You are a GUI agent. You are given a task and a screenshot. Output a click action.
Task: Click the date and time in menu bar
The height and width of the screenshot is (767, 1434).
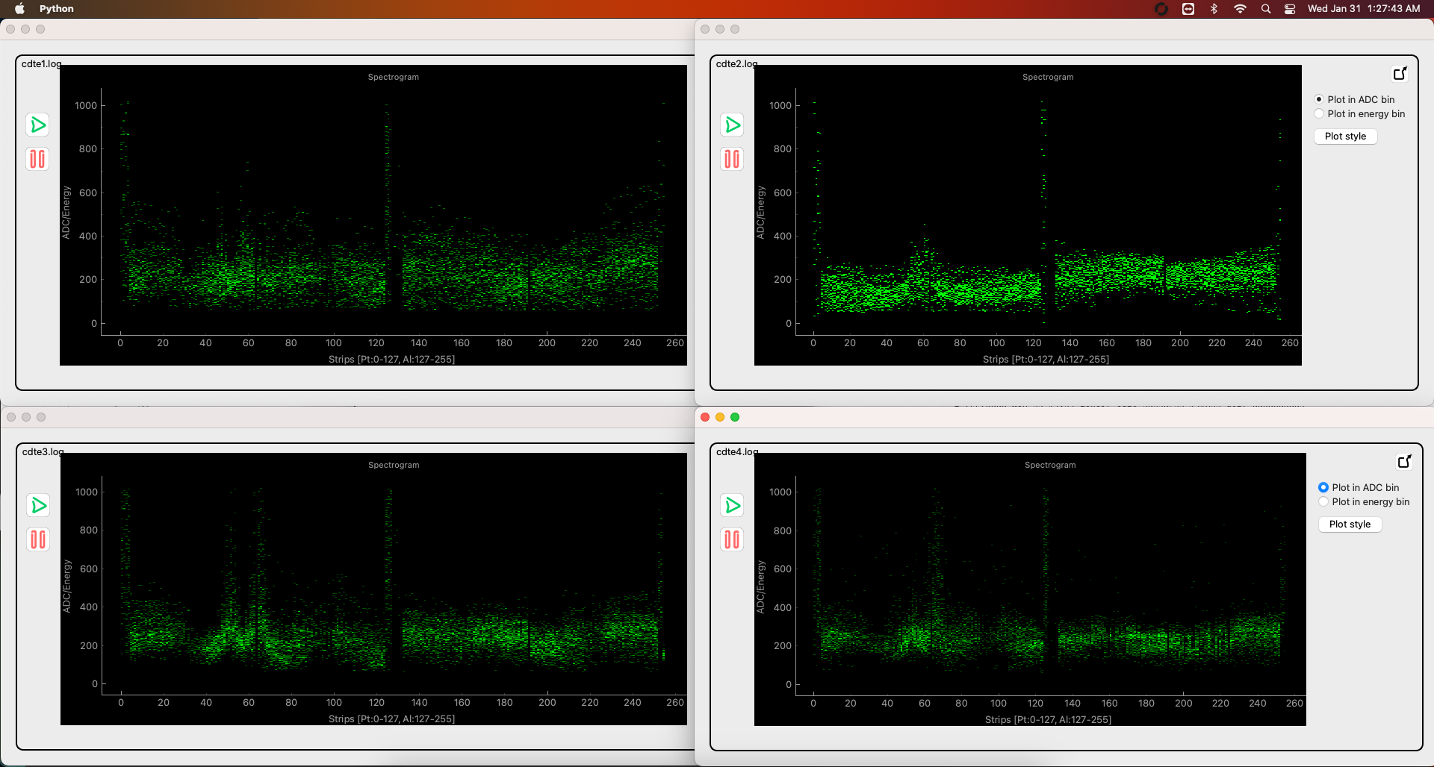1364,9
